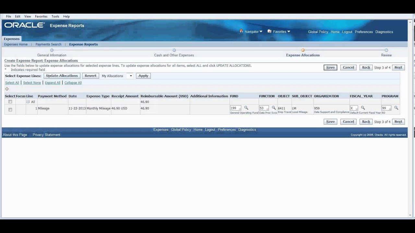Click the Navigator home icon
415x233 pixels.
(241, 31)
